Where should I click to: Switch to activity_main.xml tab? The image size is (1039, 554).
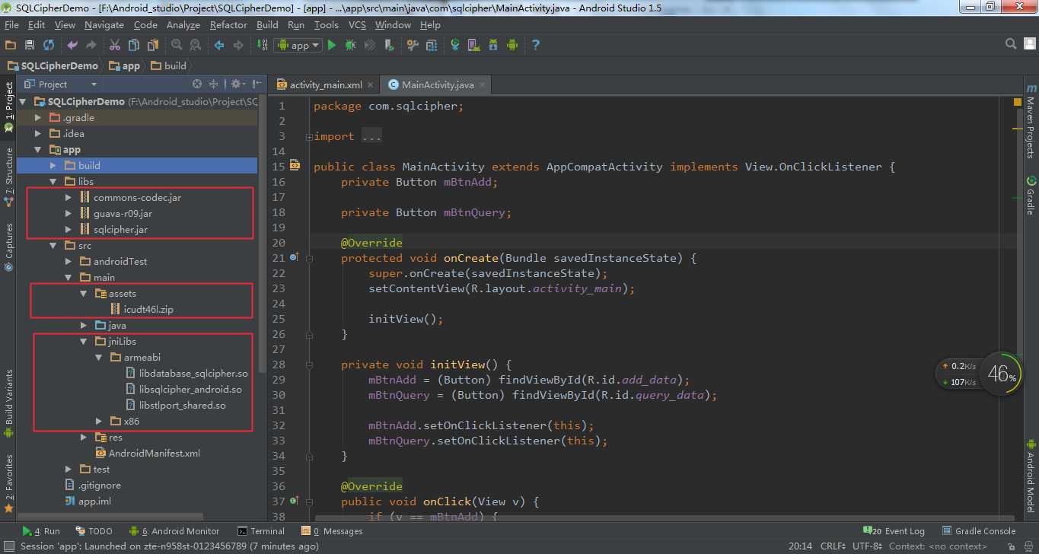click(326, 84)
